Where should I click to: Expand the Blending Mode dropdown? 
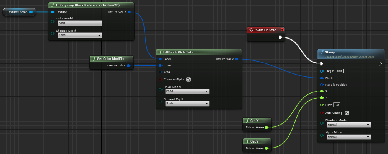[349, 125]
